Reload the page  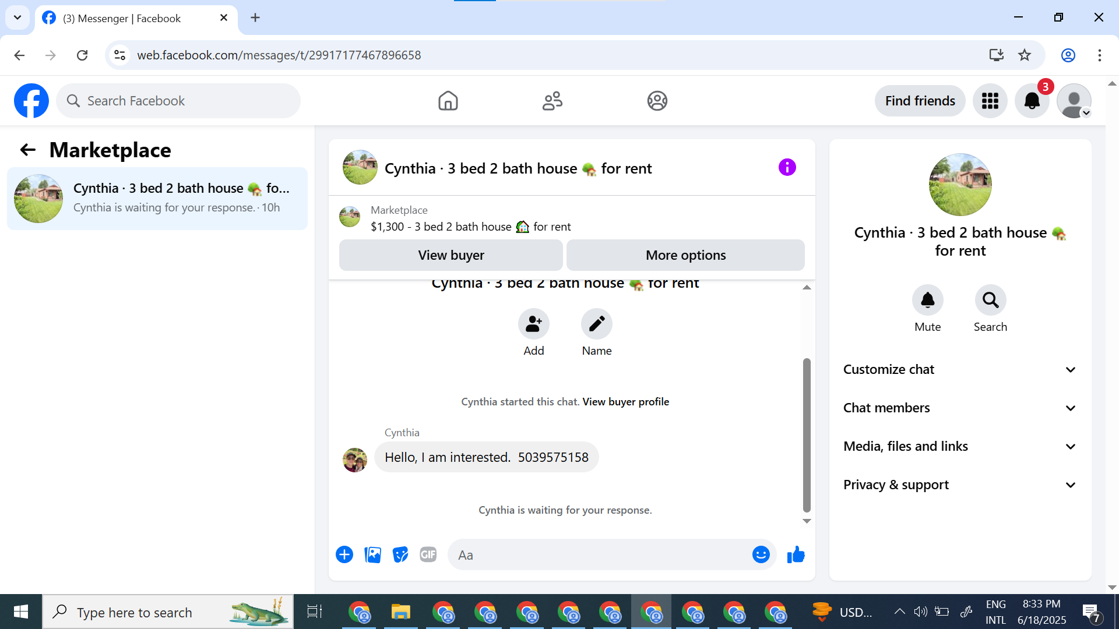click(x=82, y=55)
